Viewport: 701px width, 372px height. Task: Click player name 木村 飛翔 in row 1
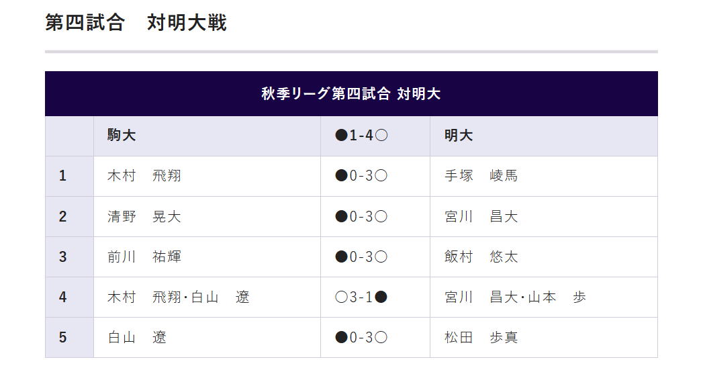(x=144, y=176)
